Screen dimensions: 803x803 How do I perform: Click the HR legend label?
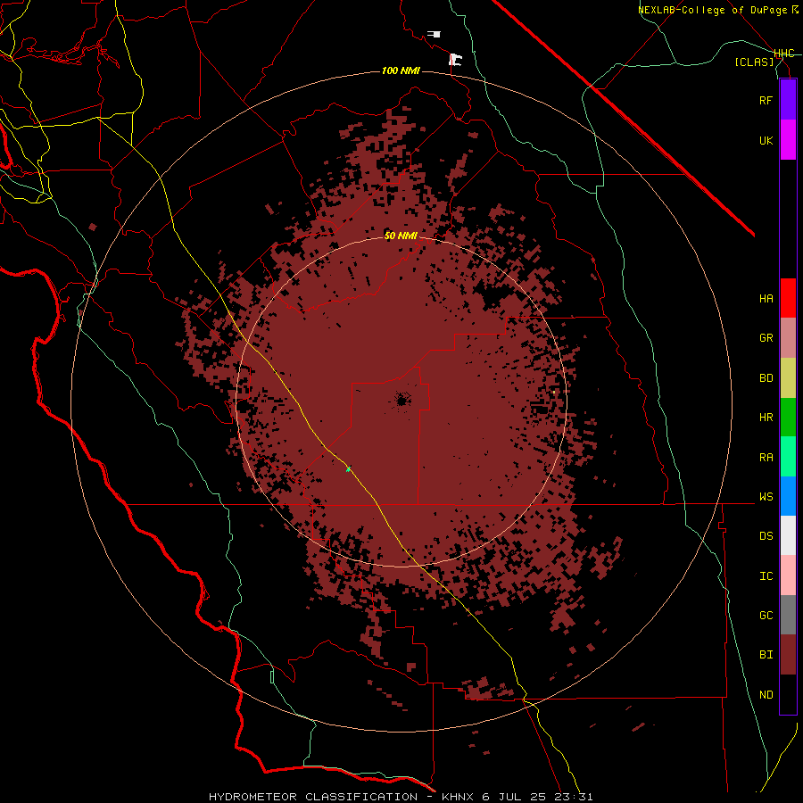[x=766, y=418]
